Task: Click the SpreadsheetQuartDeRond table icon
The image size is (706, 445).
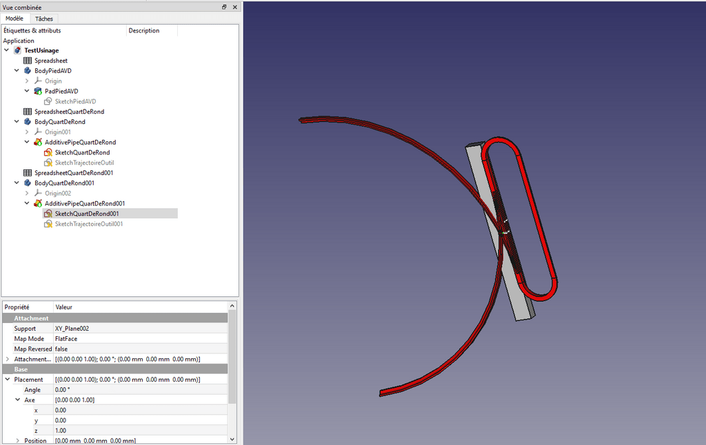Action: [28, 112]
